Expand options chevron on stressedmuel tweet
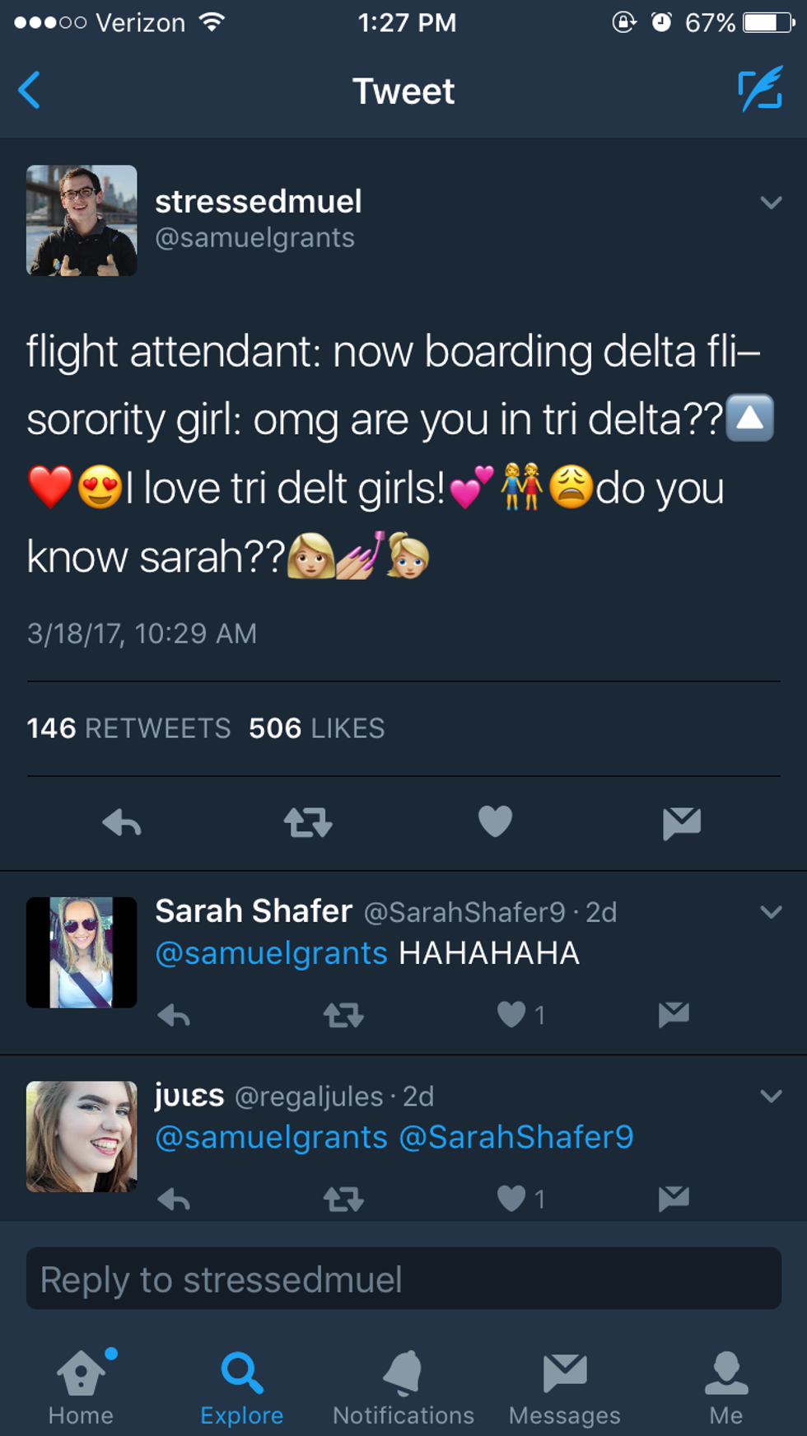The height and width of the screenshot is (1436, 807). 771,202
